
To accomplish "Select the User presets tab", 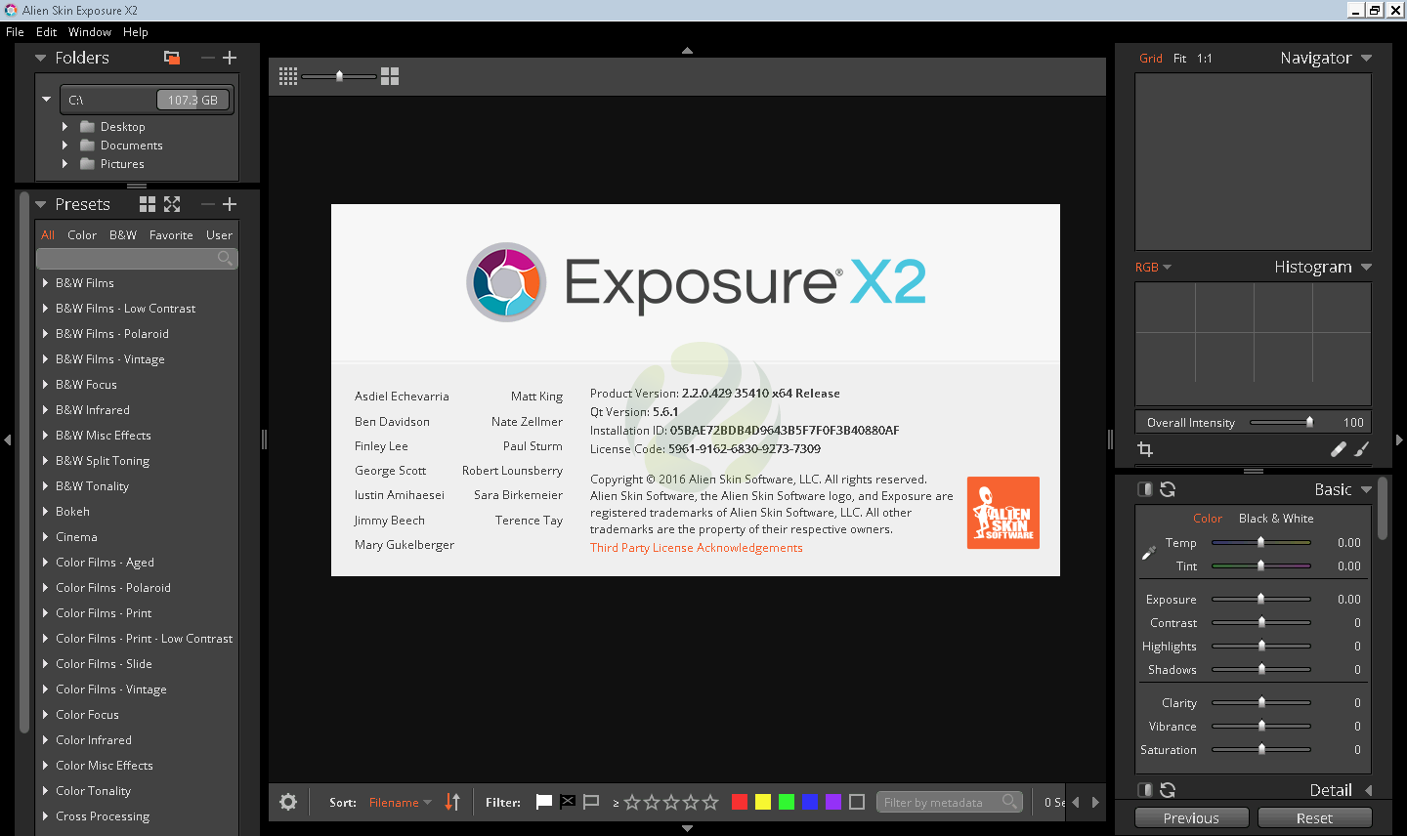I will 219,235.
